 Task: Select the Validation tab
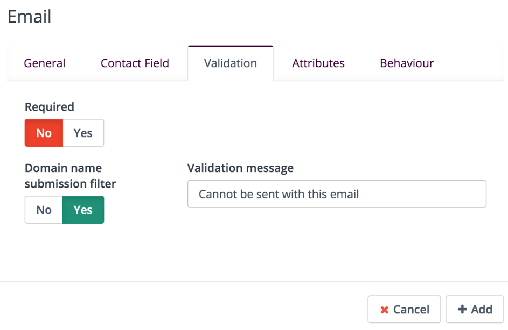(x=231, y=63)
